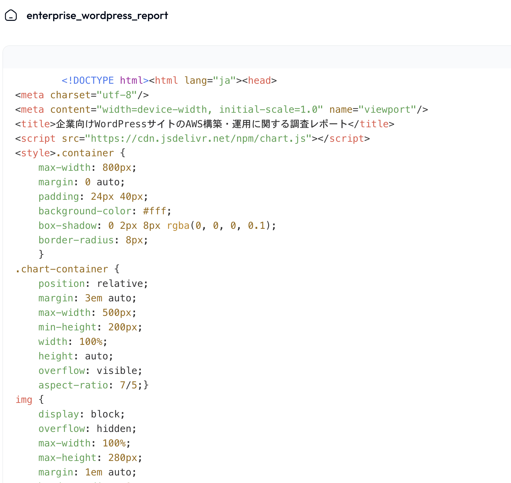Click the "overflow: visible;" line
Image resolution: width=511 pixels, height=483 pixels.
click(x=90, y=371)
